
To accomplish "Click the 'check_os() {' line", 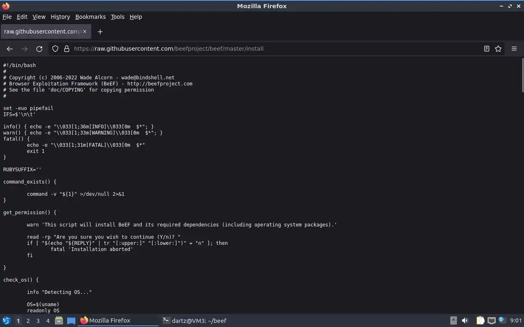I will pyautogui.click(x=21, y=280).
